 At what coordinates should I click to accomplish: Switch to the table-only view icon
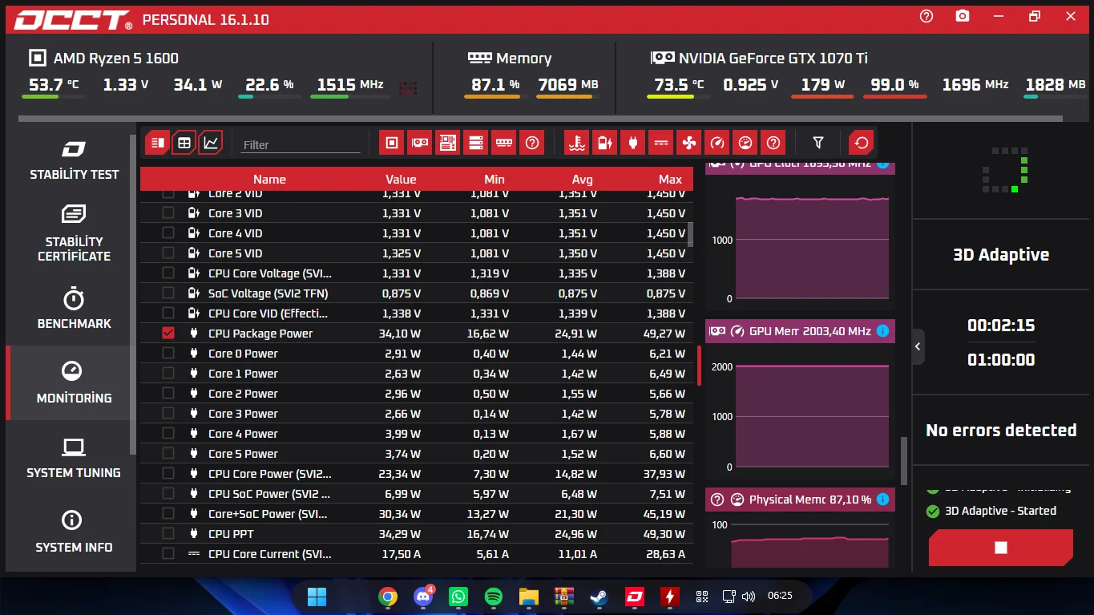[184, 143]
